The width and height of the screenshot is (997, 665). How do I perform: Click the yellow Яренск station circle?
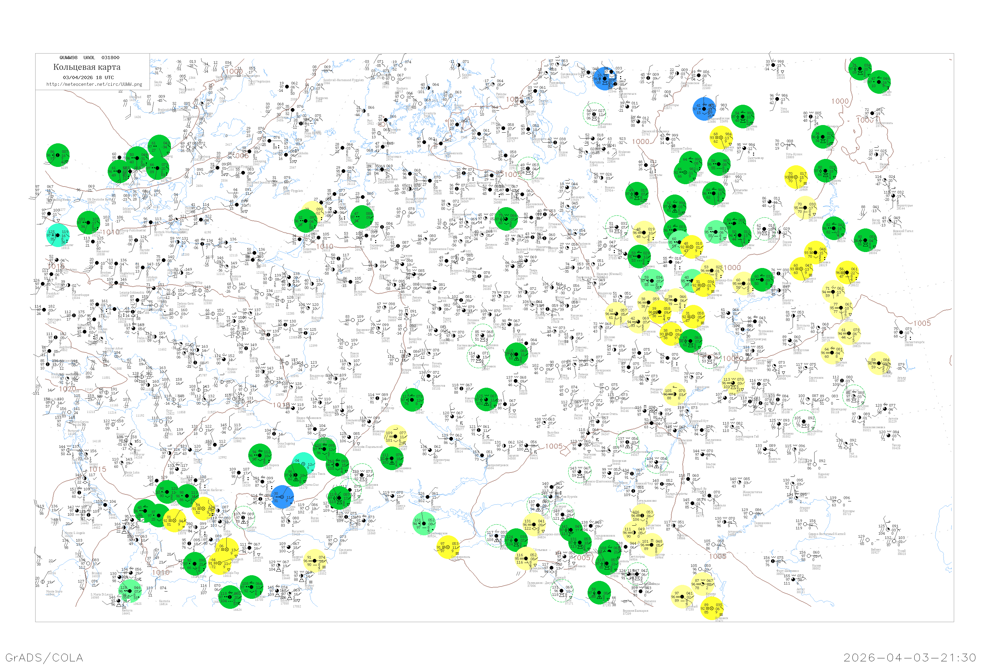(x=721, y=137)
